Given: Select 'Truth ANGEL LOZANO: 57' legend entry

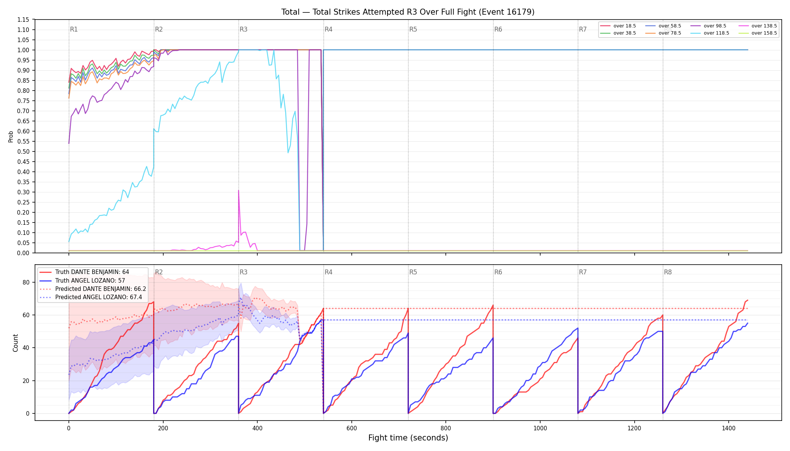Looking at the screenshot, I should [82, 280].
